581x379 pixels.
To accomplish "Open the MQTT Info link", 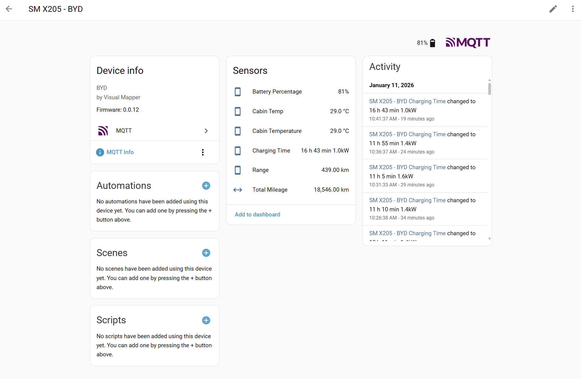I will click(120, 152).
